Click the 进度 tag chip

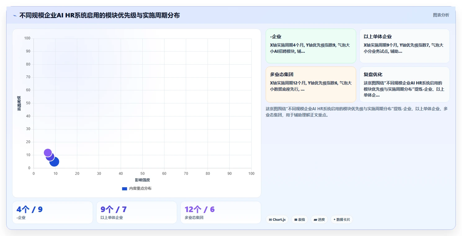click(x=319, y=220)
